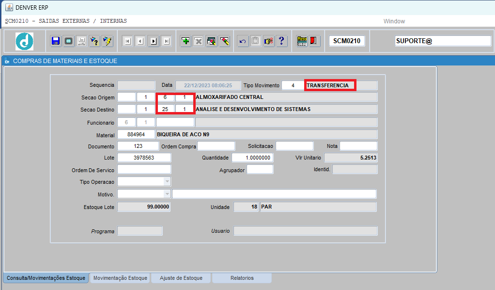Click the Usuario field at bottom
This screenshot has width=495, height=290.
[x=305, y=230]
